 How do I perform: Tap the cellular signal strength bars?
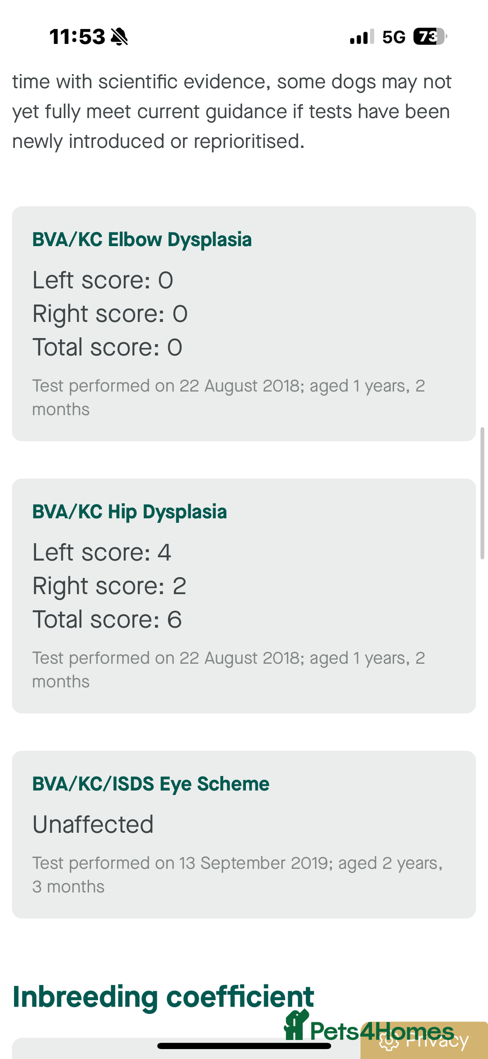coord(361,37)
